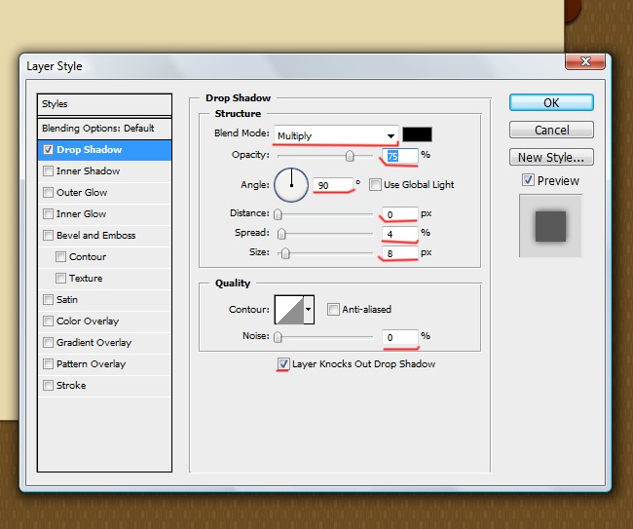Click the New Style... button
633x529 pixels.
[x=551, y=157]
